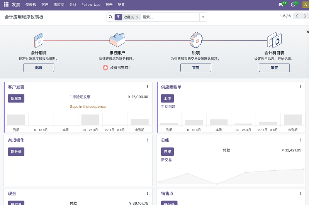
Task: Open 销售点 card kebab menu
Action: [301, 193]
